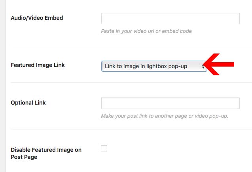Click the 'Optional Link' label
This screenshot has width=252, height=172.
click(28, 103)
